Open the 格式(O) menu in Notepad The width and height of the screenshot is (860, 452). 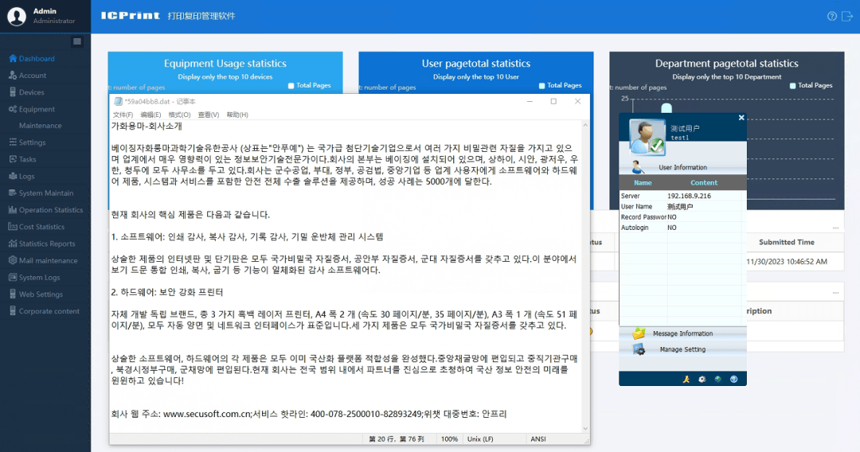click(x=180, y=115)
